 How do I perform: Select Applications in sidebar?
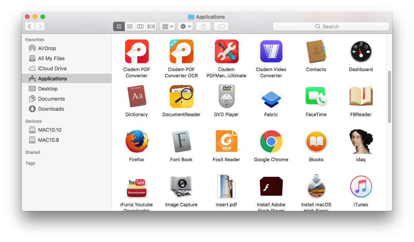click(66, 78)
